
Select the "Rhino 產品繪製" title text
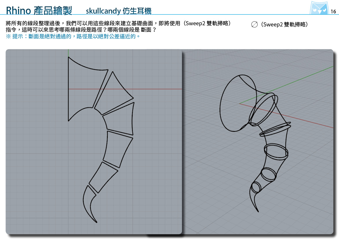(39, 10)
